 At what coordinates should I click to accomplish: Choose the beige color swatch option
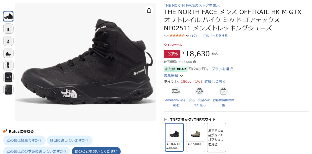pos(195,137)
